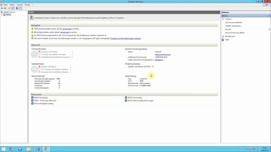Click the blue Help toolbar icon
271x152 pixels.
(x=17, y=8)
